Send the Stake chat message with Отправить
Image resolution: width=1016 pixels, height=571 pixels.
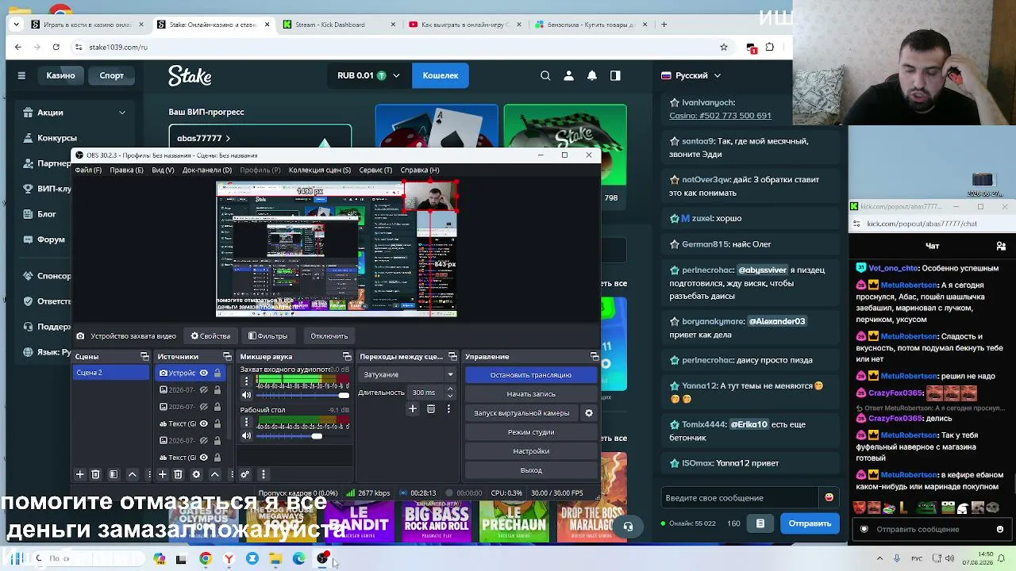810,523
